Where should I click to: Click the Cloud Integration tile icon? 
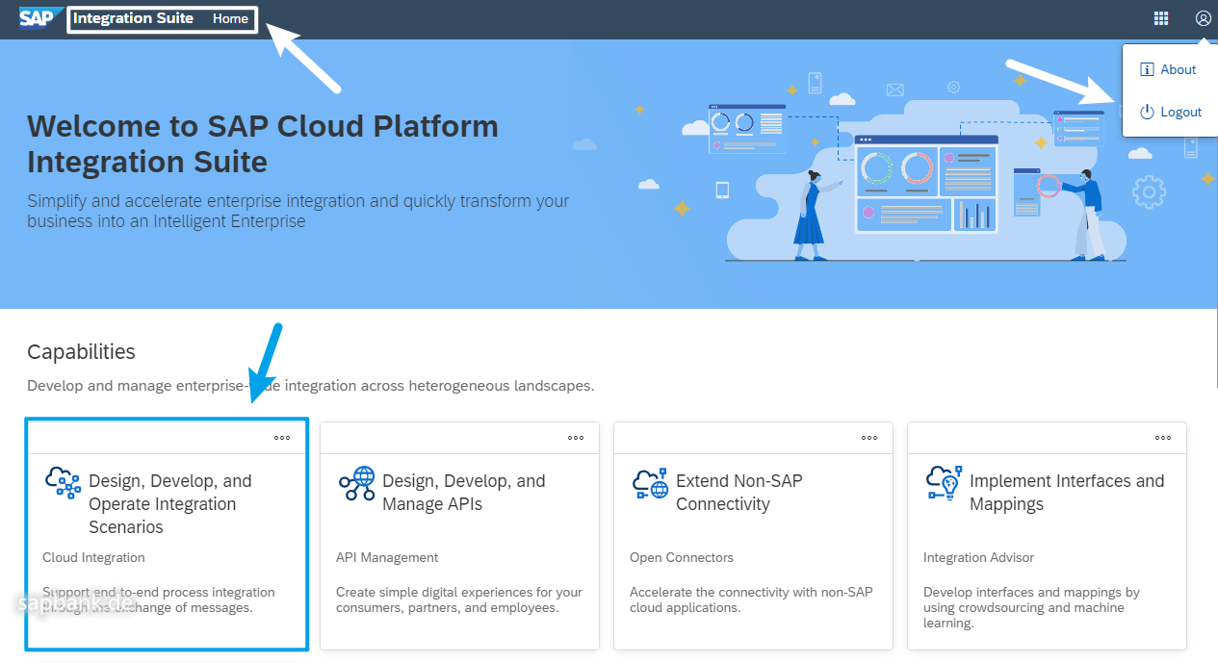(64, 482)
